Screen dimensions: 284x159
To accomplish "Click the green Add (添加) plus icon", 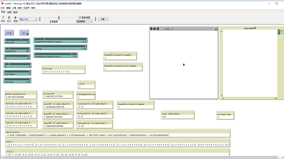I will click(x=15, y=18).
